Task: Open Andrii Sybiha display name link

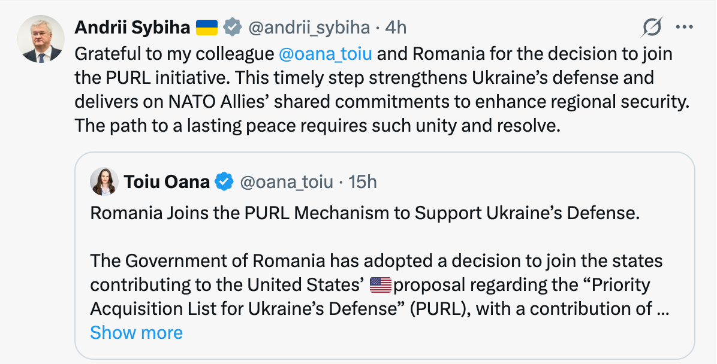Action: (x=132, y=27)
